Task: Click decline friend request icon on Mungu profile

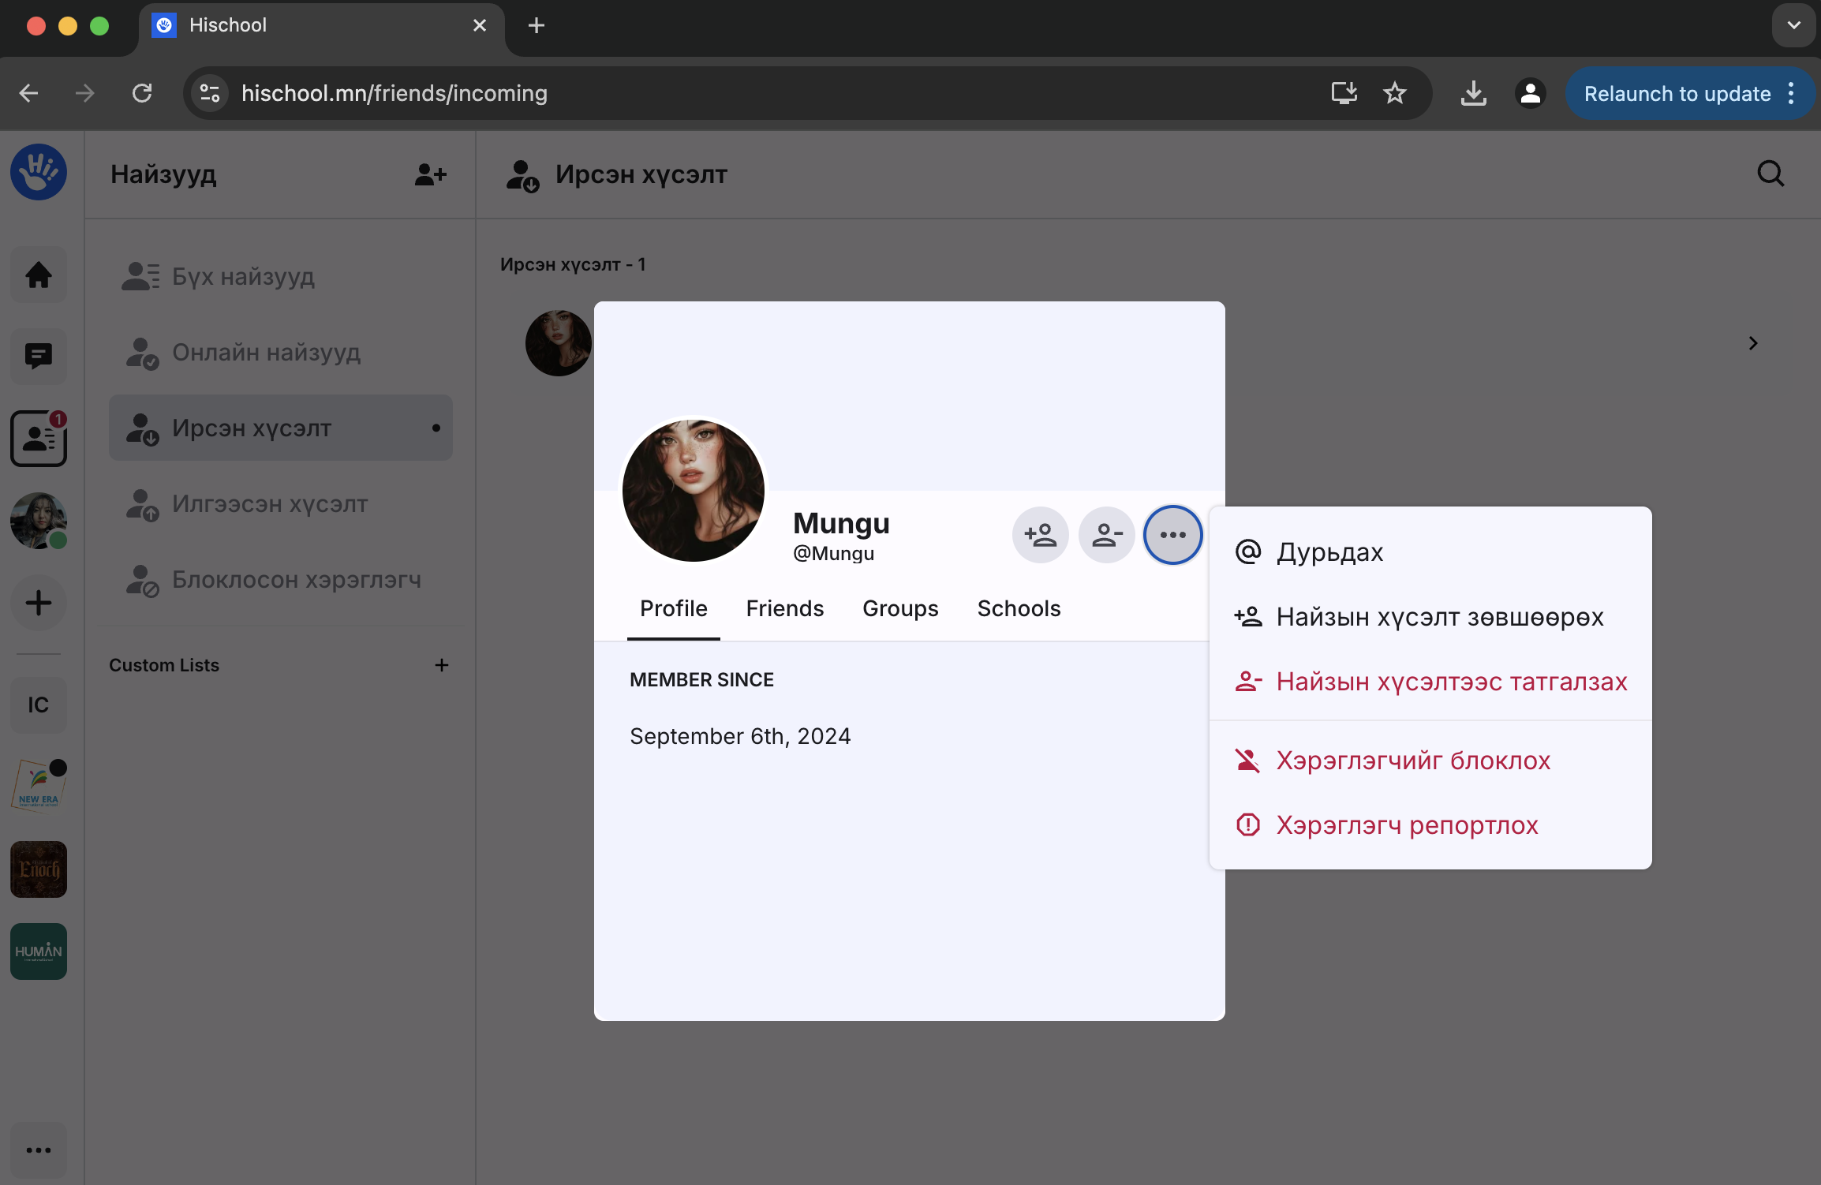Action: (x=1106, y=535)
